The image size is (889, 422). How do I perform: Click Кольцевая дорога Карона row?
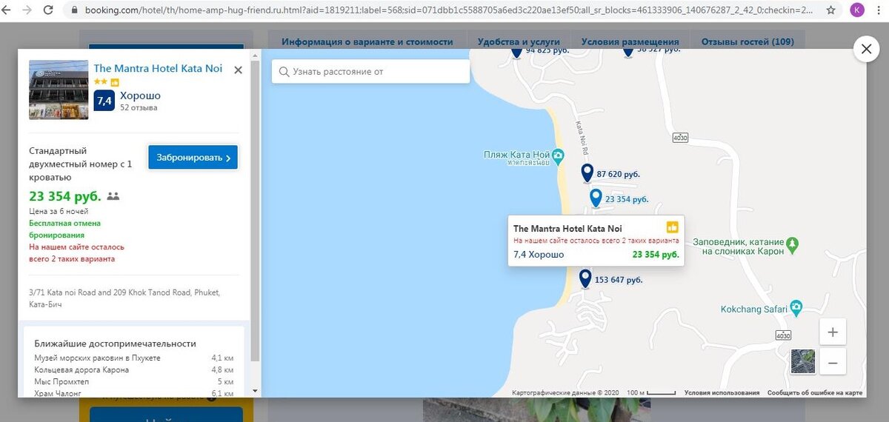[134, 370]
